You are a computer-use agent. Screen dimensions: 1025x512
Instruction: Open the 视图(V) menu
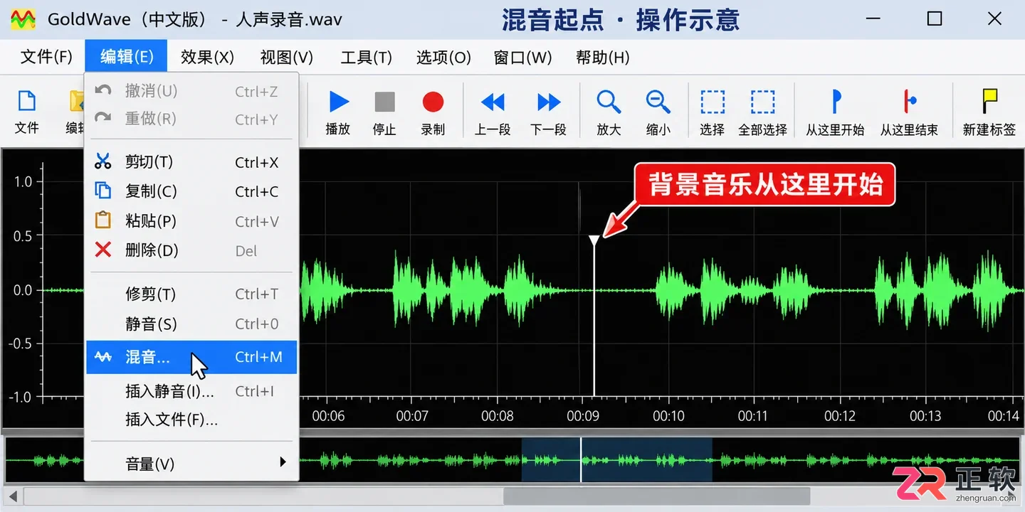click(x=287, y=57)
